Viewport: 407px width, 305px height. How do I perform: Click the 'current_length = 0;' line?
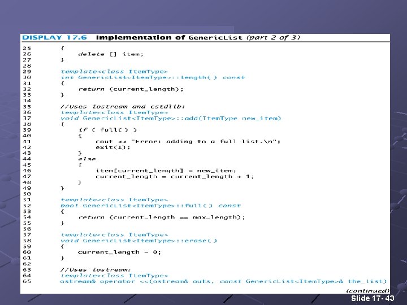pyautogui.click(x=119, y=252)
